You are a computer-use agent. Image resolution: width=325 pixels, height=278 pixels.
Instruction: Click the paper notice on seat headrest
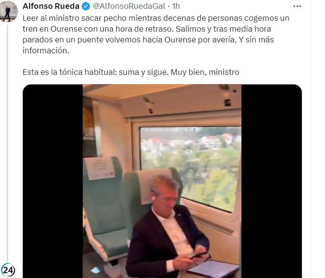click(x=100, y=168)
